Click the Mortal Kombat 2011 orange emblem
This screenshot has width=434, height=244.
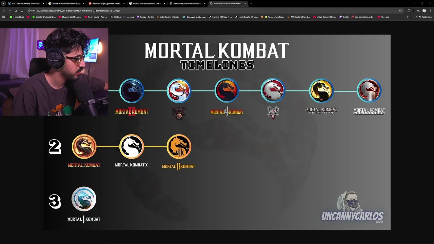84,147
